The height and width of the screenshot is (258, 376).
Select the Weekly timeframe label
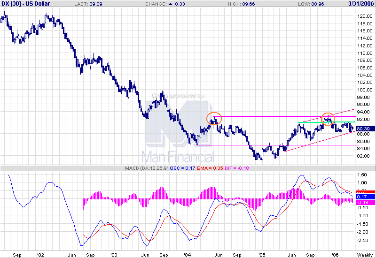(x=365, y=255)
